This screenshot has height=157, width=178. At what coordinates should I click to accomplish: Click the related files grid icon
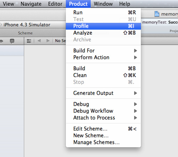coord(29,41)
